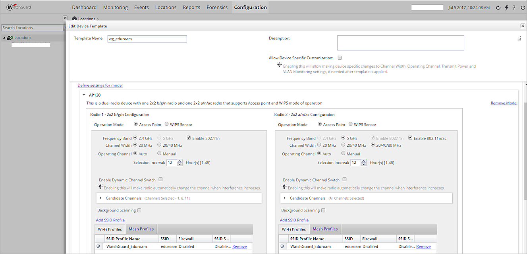Increase Radio 1 Selection Interval with up arrow

click(x=180, y=161)
